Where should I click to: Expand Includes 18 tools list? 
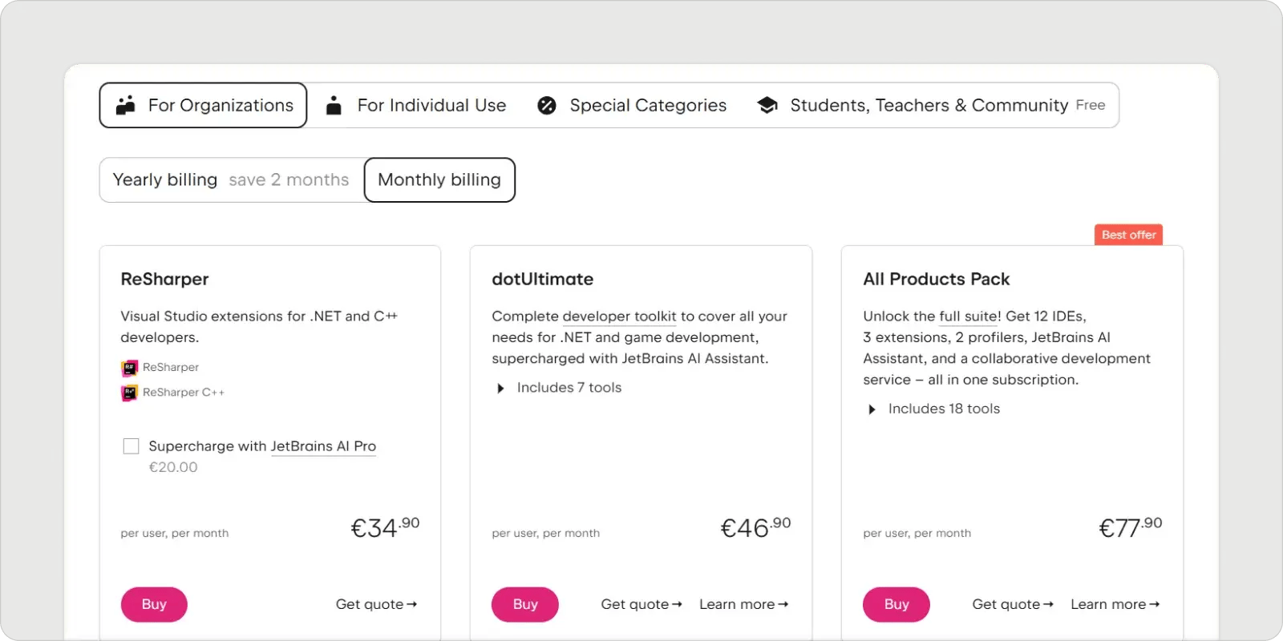(872, 409)
